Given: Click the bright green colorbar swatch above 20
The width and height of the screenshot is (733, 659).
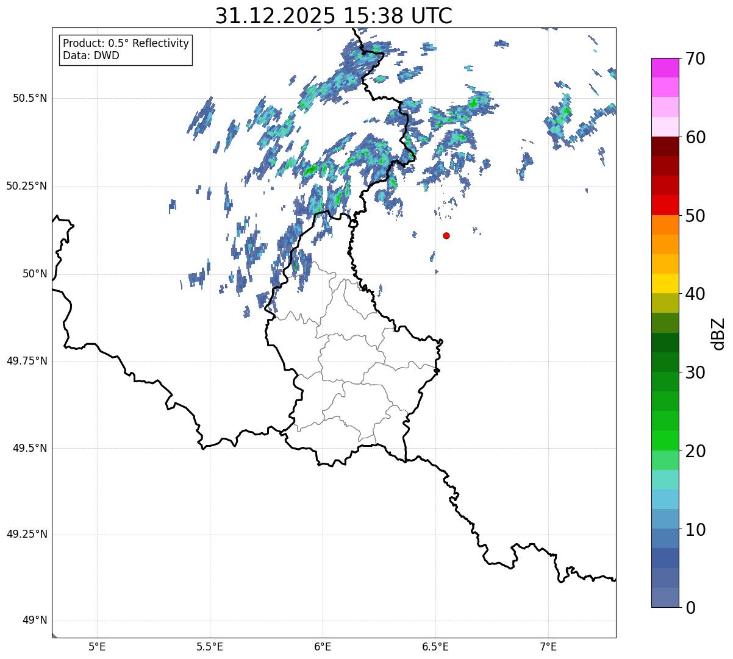Looking at the screenshot, I should (x=665, y=441).
